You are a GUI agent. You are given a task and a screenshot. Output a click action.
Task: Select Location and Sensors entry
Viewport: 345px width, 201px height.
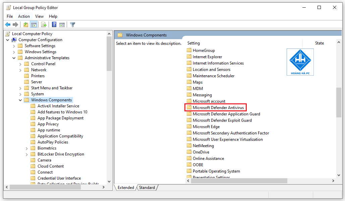[x=212, y=69]
